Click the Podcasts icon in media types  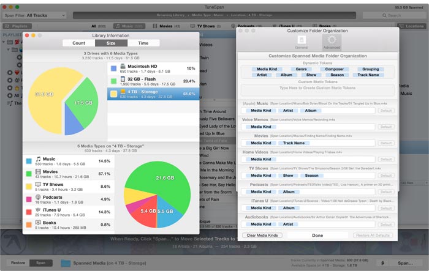click(38, 197)
